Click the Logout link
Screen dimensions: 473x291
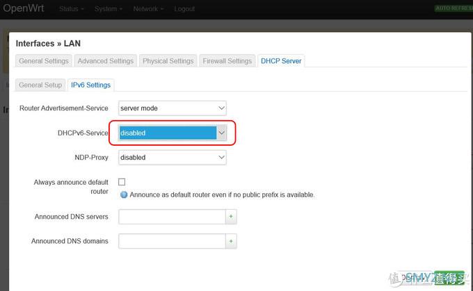[x=184, y=9]
